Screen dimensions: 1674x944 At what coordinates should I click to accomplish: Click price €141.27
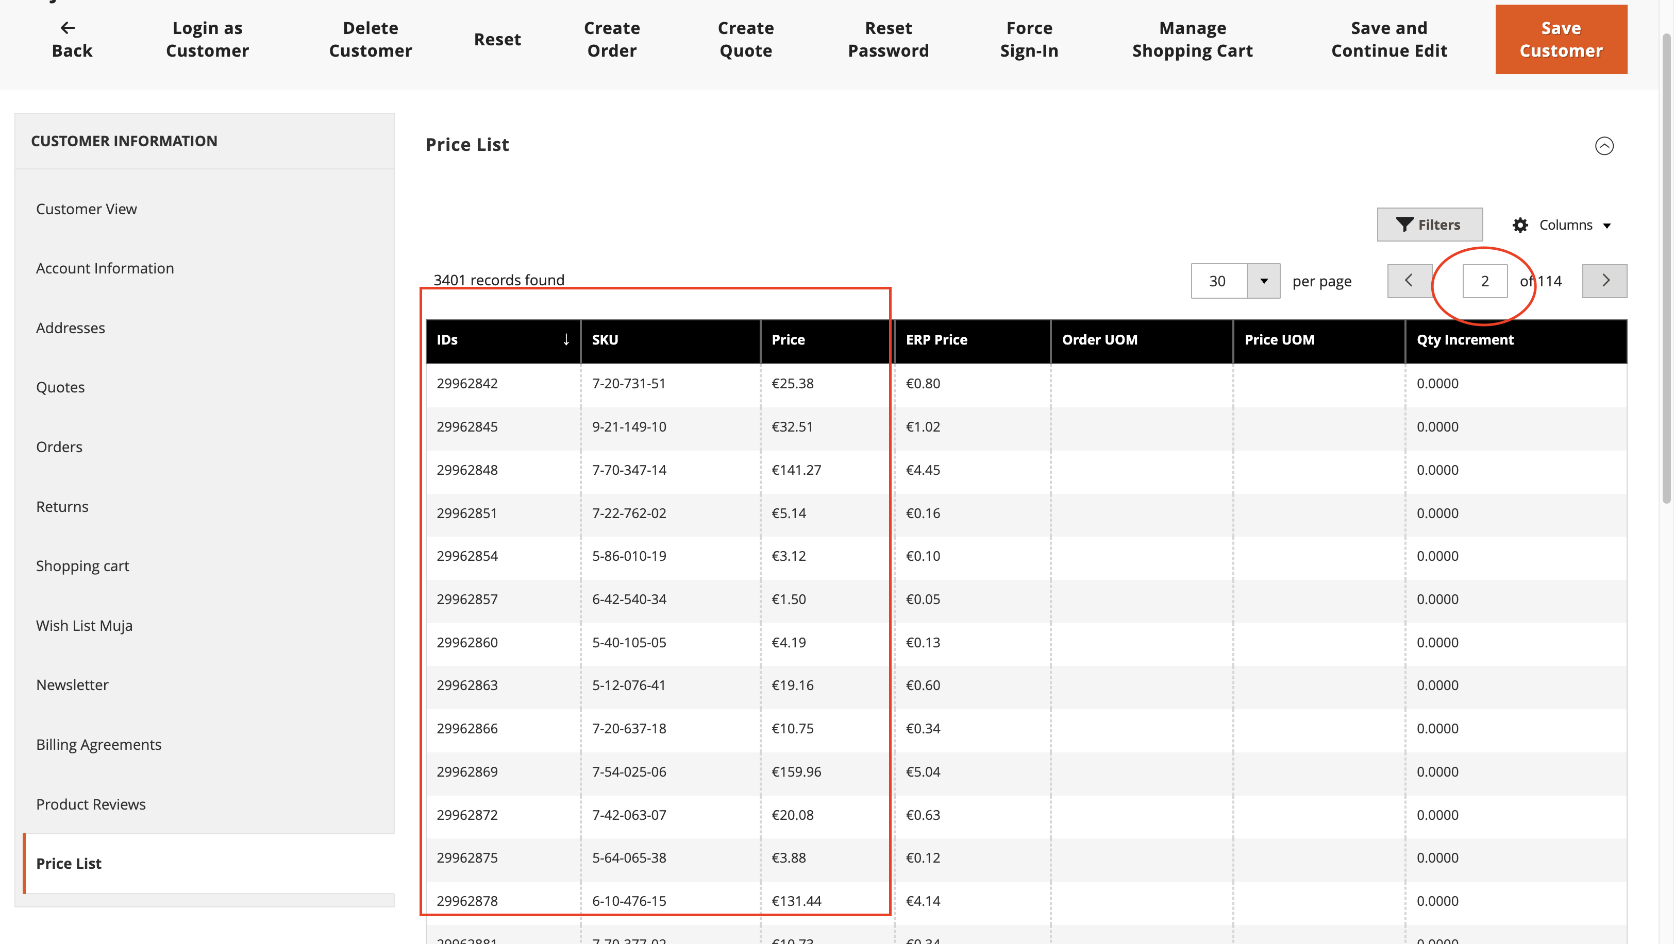796,469
